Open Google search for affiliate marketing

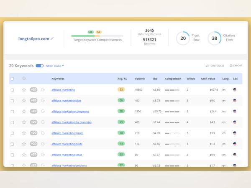[x=43, y=90]
